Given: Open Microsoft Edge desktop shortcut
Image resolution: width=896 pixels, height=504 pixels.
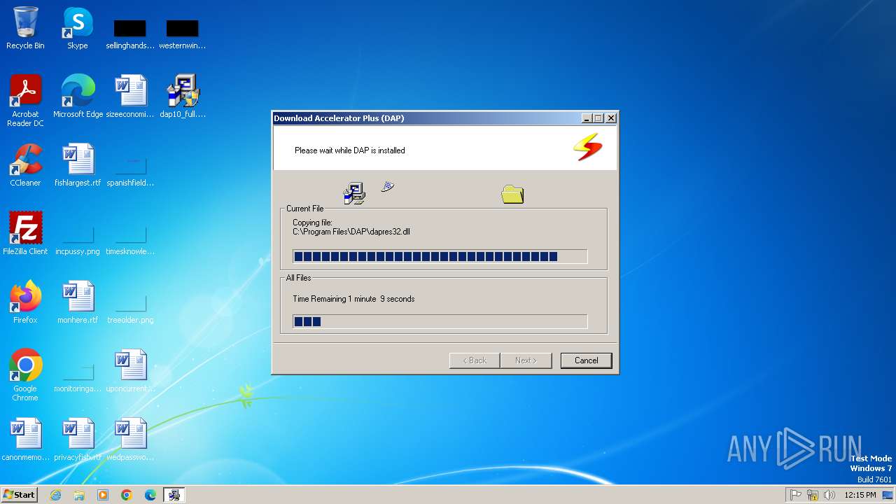Looking at the screenshot, I should pyautogui.click(x=78, y=97).
